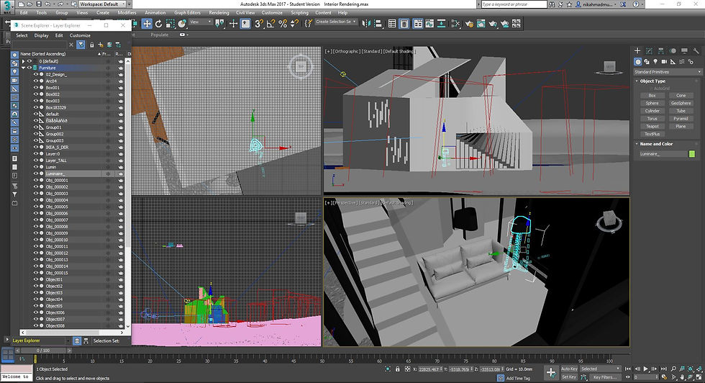Open Standard Primitives dropdown

[668, 72]
